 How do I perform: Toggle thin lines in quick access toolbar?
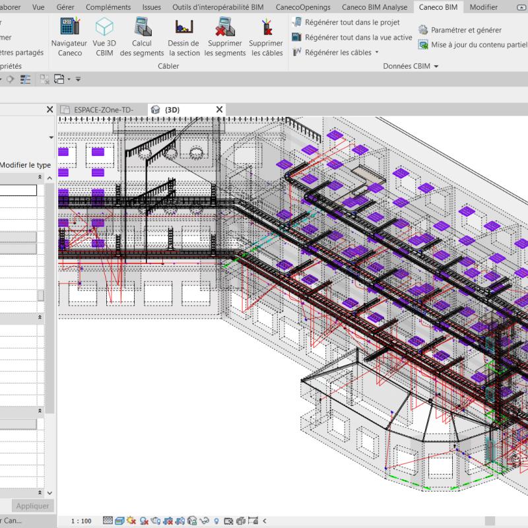(x=25, y=79)
